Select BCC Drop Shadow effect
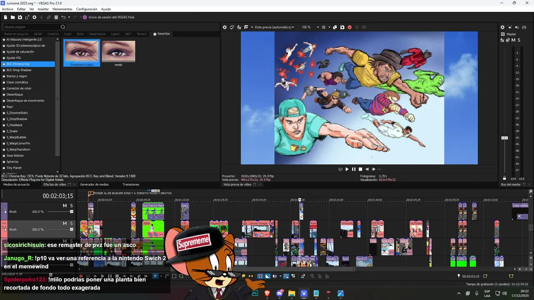The width and height of the screenshot is (534, 300). click(28, 70)
